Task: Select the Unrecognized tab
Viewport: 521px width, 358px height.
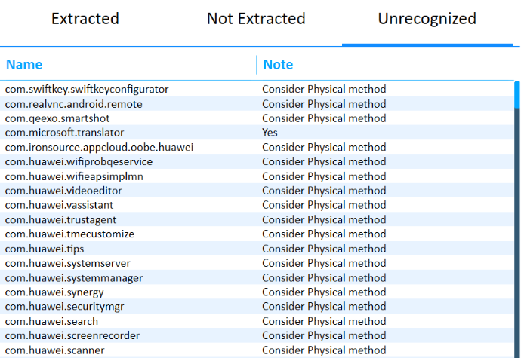Action: click(427, 19)
